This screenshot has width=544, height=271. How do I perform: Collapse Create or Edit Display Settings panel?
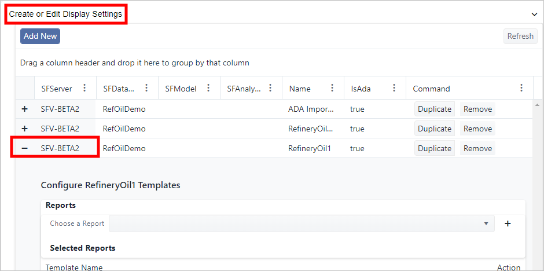pyautogui.click(x=534, y=14)
